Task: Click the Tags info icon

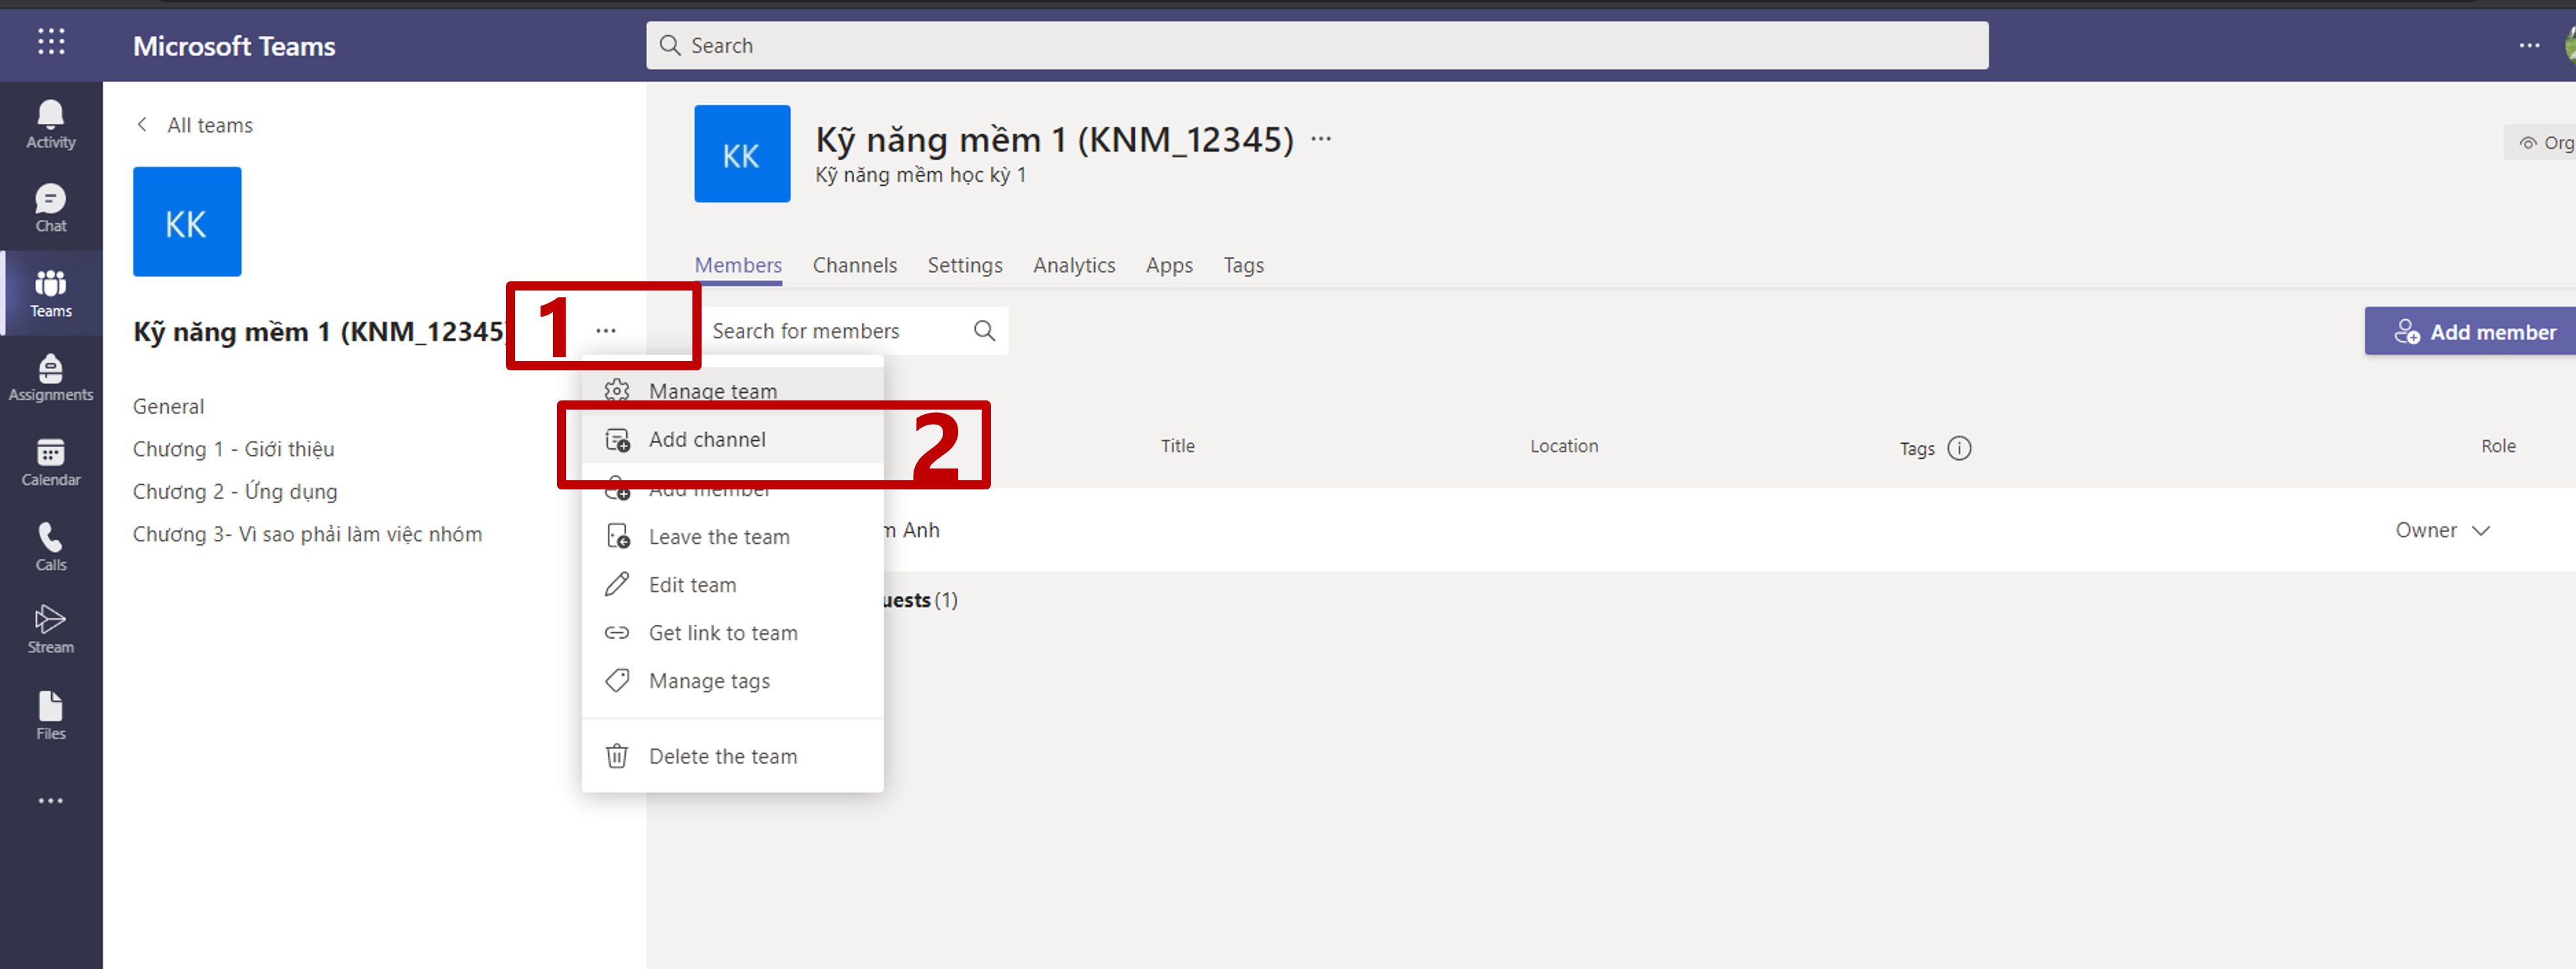Action: pyautogui.click(x=1959, y=448)
